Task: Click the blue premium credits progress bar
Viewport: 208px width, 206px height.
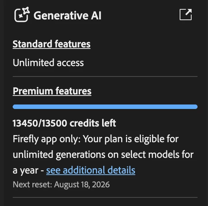Action: pyautogui.click(x=105, y=107)
